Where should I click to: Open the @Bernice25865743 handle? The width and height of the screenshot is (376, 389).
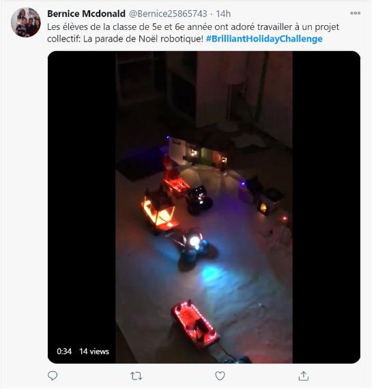168,14
